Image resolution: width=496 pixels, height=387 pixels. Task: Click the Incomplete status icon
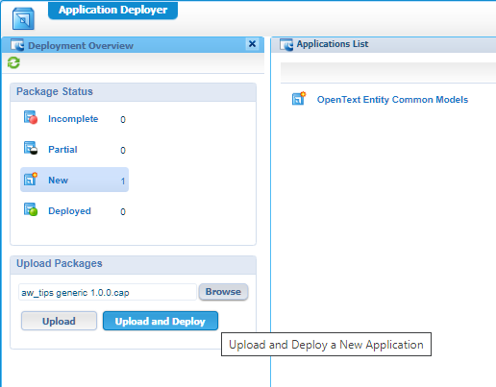pyautogui.click(x=31, y=117)
